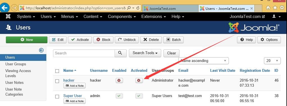Click the browser home icon

(268, 8)
